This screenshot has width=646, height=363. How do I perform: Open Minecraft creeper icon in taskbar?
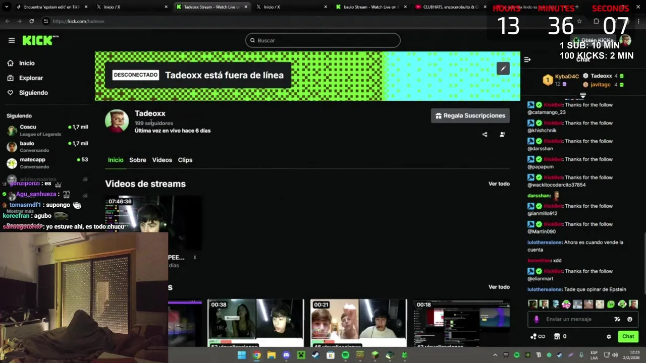301,355
